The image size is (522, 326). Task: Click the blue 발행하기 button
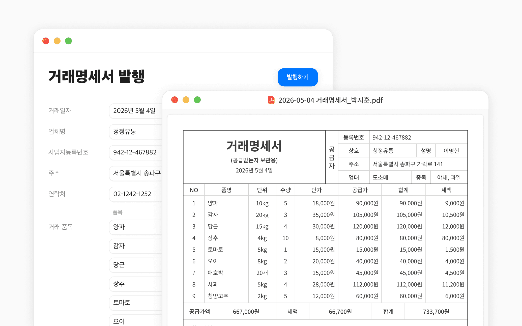click(298, 77)
